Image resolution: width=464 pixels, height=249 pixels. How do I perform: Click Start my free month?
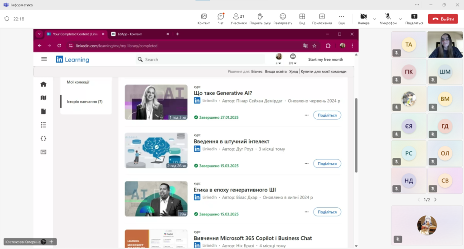[325, 59]
